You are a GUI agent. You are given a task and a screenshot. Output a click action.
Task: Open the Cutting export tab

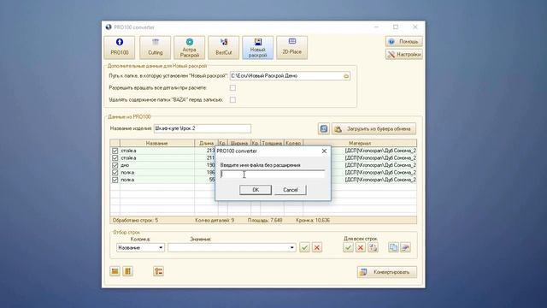click(156, 47)
